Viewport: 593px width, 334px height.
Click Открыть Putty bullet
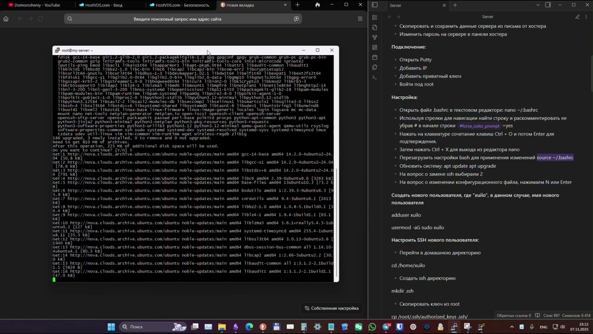pos(415,60)
